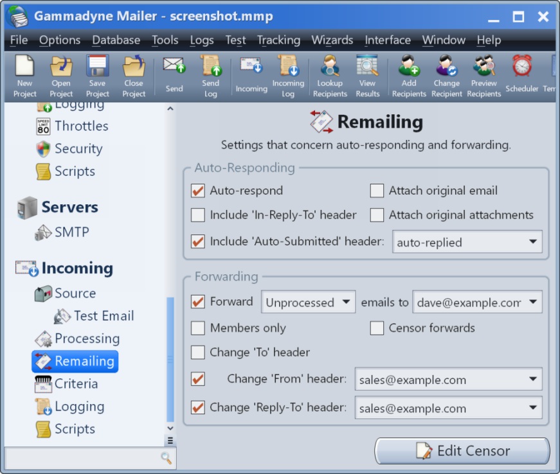This screenshot has height=474, width=560.
Task: Uncheck the Forward checkbox
Action: [198, 302]
